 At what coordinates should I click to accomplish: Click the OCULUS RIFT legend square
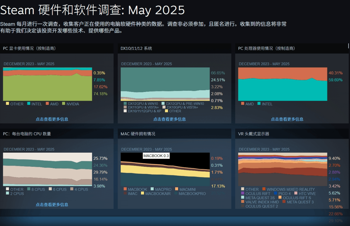coord(243,193)
